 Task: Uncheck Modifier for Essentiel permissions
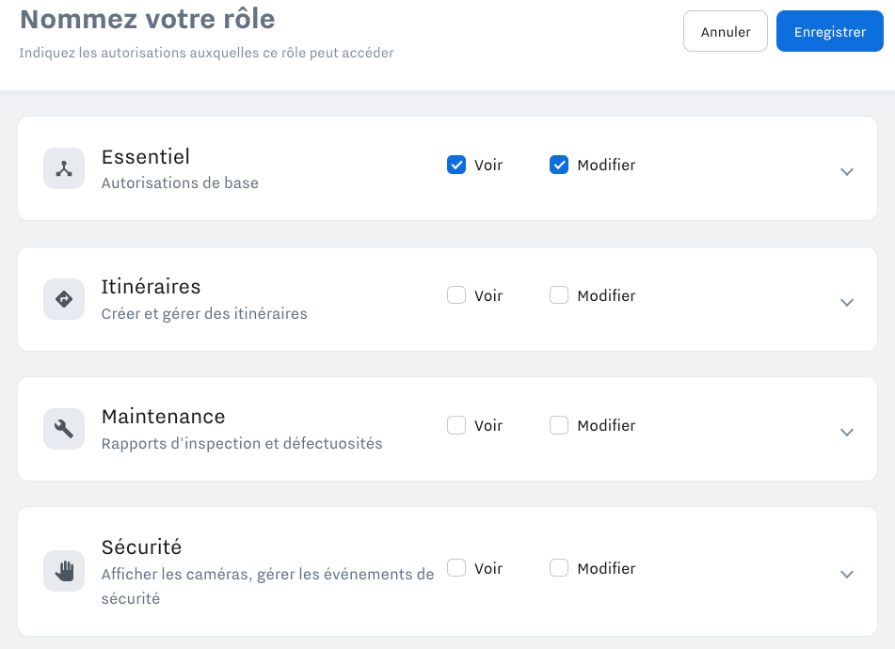pos(559,165)
